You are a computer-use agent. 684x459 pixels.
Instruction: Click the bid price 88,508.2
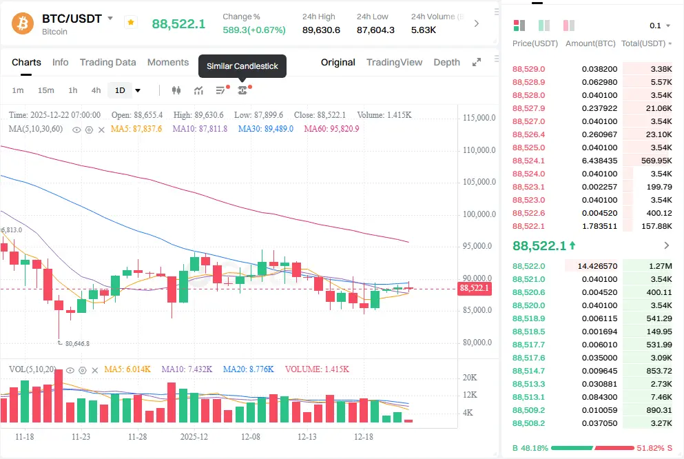point(529,423)
